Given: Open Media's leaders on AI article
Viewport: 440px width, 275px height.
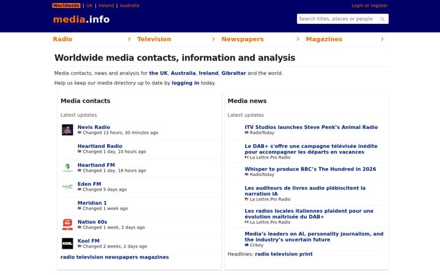Looking at the screenshot, I should click(x=314, y=237).
